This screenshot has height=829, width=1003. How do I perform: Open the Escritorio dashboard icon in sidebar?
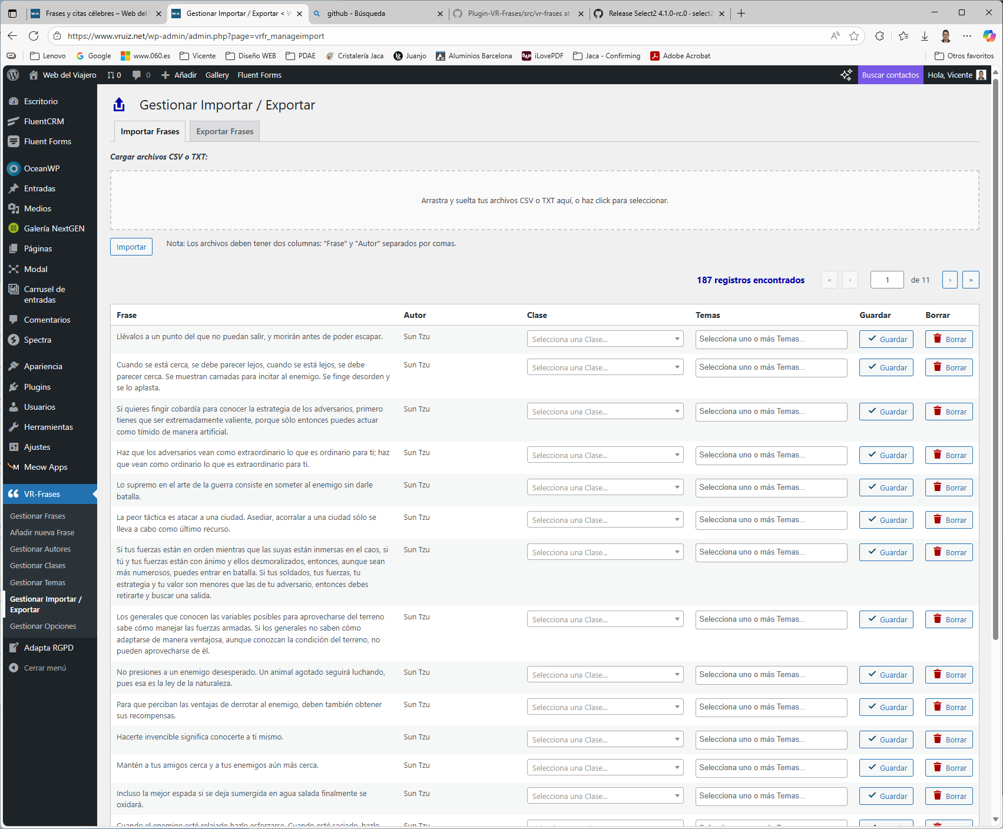point(13,101)
